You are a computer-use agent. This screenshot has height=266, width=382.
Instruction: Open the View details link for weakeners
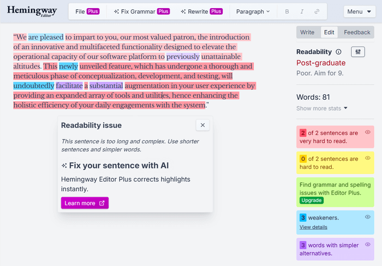[313, 227]
